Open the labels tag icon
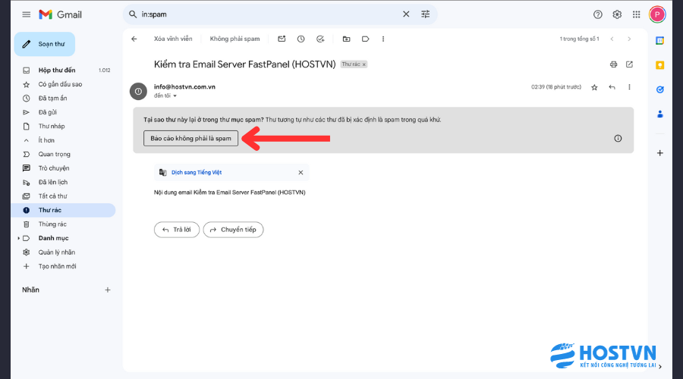 coord(366,39)
